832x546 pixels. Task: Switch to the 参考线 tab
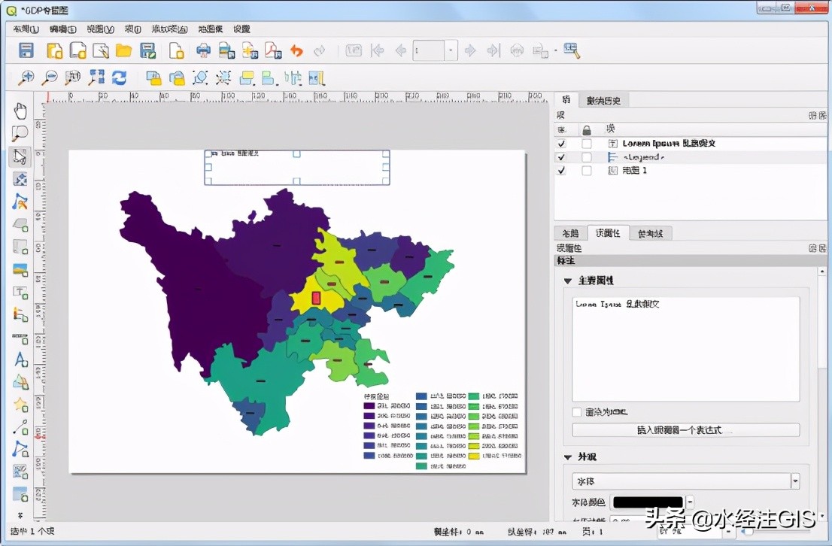coord(651,233)
